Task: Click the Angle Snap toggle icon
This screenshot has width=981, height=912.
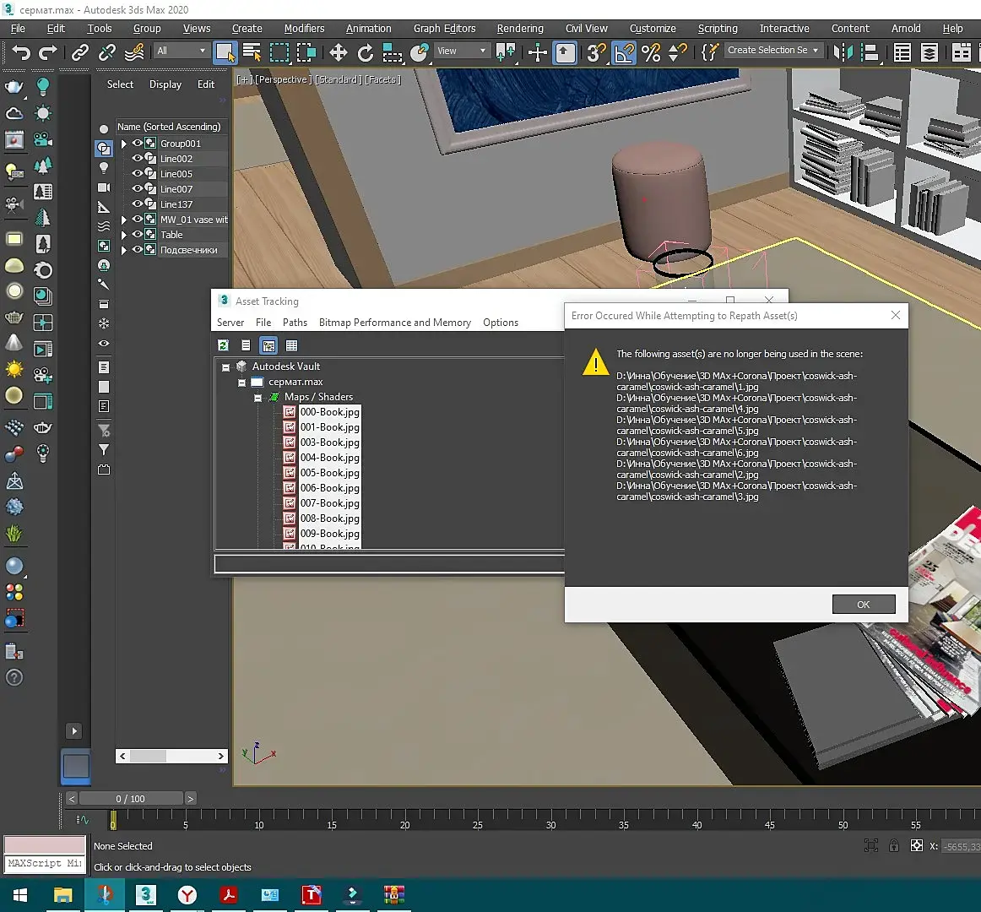Action: [x=624, y=53]
